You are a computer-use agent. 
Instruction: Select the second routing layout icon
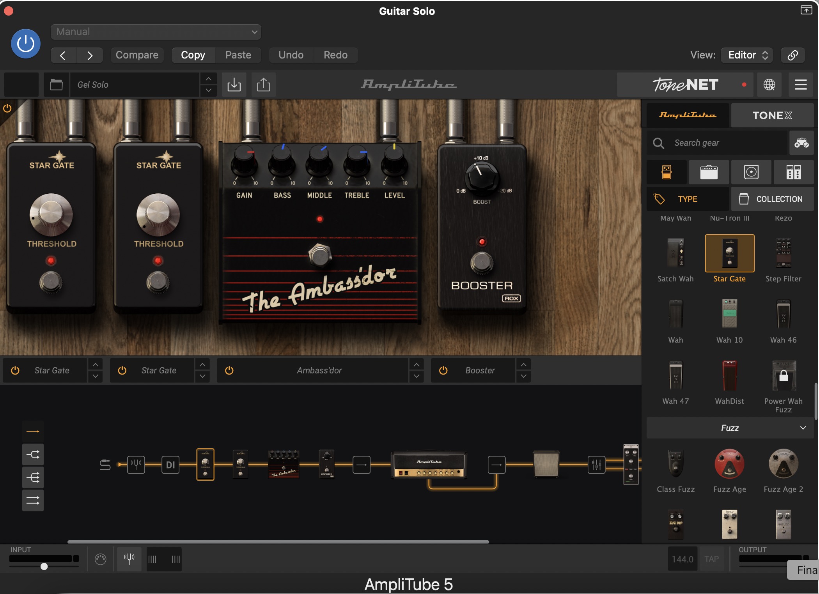[33, 454]
